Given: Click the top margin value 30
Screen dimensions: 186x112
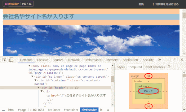Looking at the screenshot, I should pos(148,76).
